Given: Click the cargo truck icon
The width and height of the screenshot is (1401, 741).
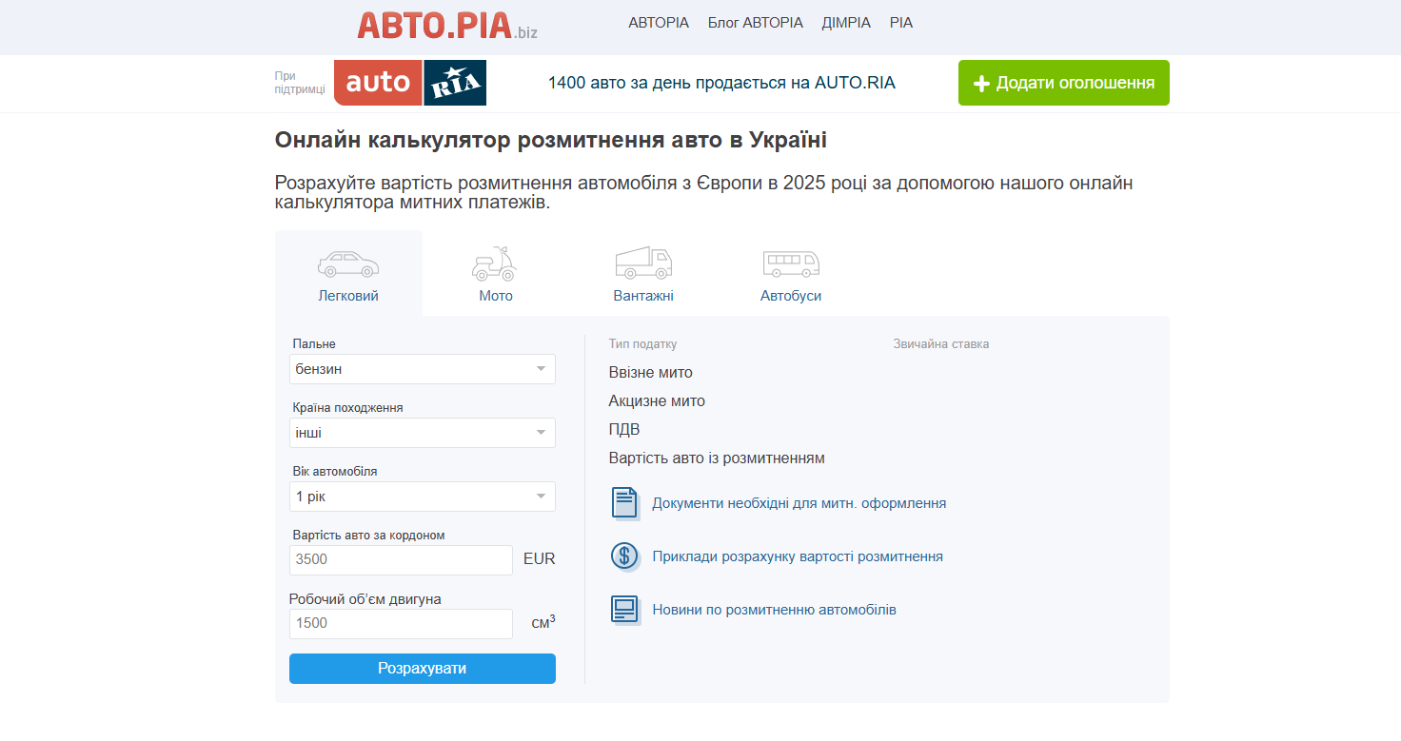Looking at the screenshot, I should 643,263.
